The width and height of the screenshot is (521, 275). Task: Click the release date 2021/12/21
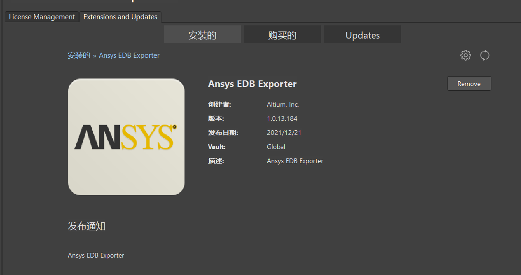(x=284, y=133)
